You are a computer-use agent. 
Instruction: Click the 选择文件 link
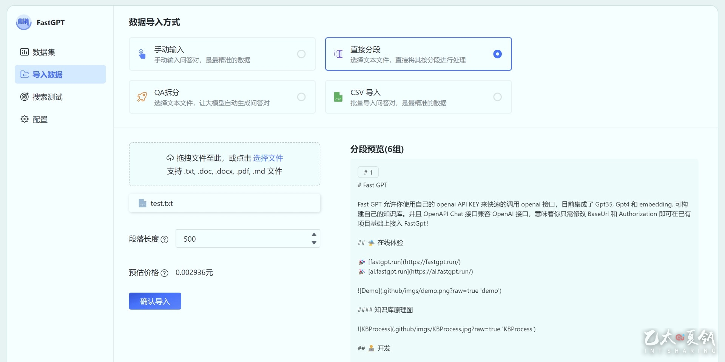pos(268,158)
